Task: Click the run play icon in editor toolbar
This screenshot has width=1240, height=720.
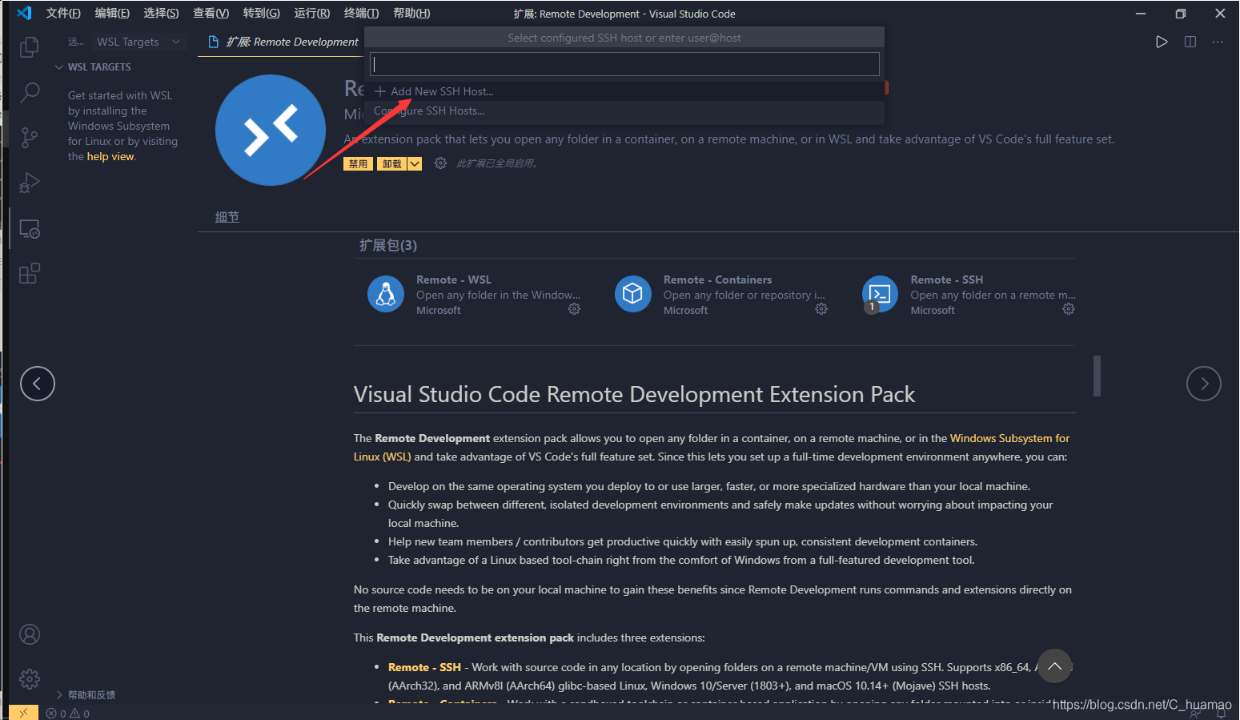Action: point(1162,42)
